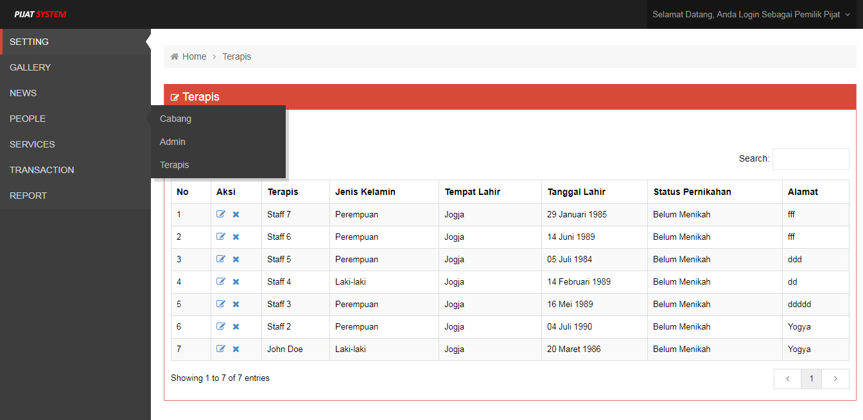Screen dimensions: 863x420
Task: Click the Search input field
Action: pos(810,159)
